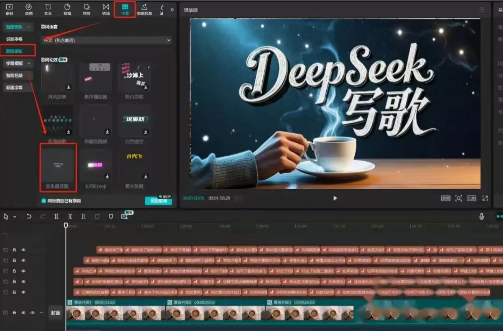Lock the main video track
Image resolution: width=503 pixels, height=331 pixels.
point(14,313)
